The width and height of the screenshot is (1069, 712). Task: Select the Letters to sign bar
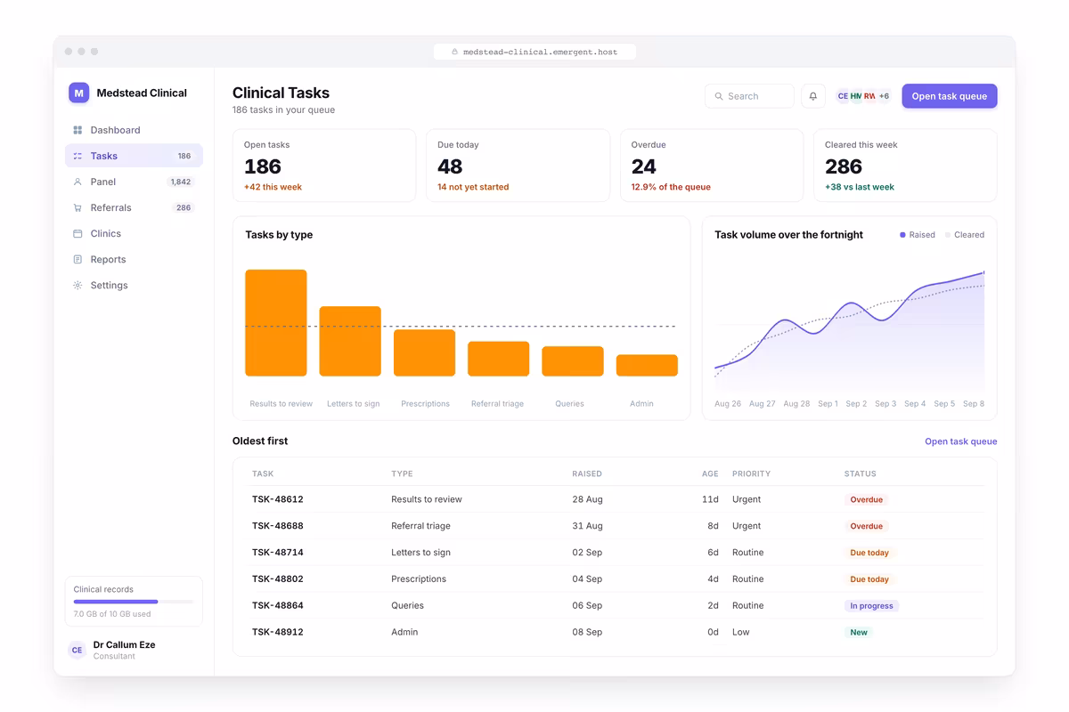click(x=350, y=341)
